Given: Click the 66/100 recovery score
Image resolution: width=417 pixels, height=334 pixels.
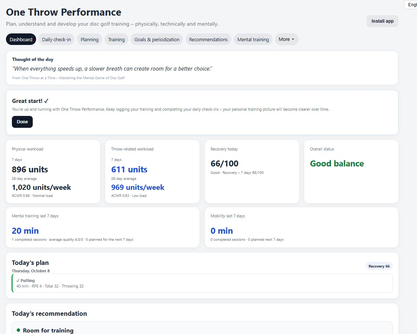Looking at the screenshot, I should click(x=224, y=163).
